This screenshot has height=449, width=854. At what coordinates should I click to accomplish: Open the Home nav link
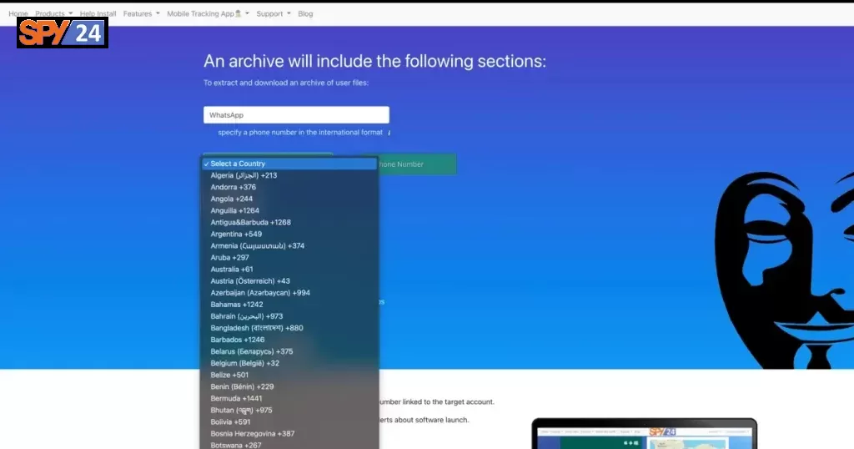pos(18,13)
